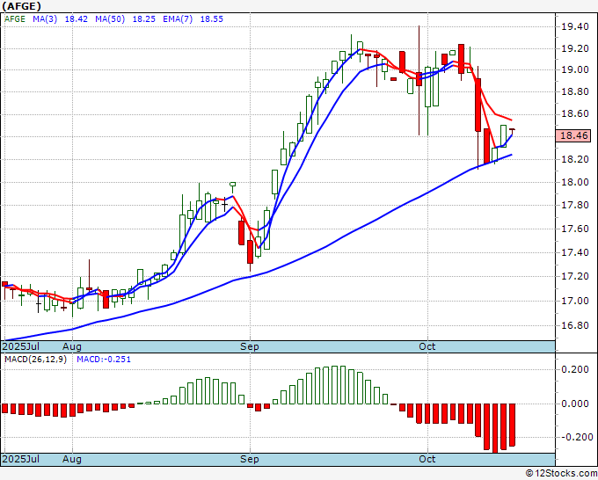Open the 12Stocks.com copyright link

pyautogui.click(x=561, y=473)
